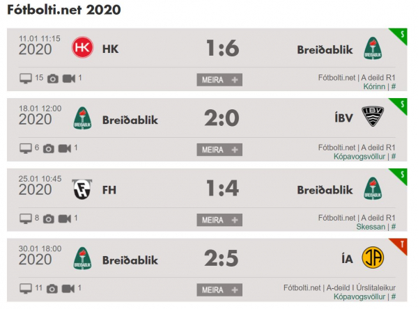
Task: Click the ÍBV club crest
Action: click(x=373, y=116)
